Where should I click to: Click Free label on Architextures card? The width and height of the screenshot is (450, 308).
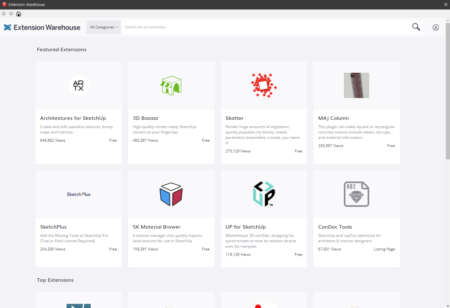(x=113, y=140)
